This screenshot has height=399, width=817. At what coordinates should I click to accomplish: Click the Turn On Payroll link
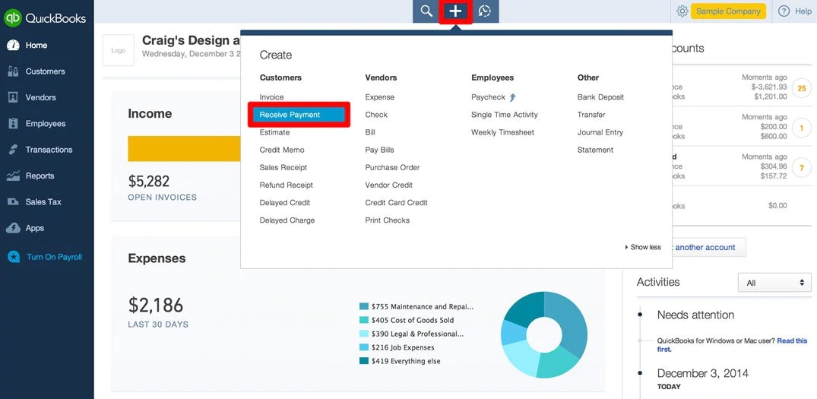pyautogui.click(x=54, y=257)
